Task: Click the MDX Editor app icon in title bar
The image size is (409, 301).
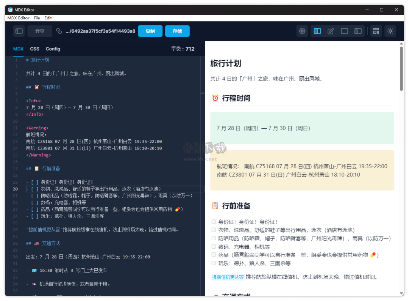Action: coord(11,9)
